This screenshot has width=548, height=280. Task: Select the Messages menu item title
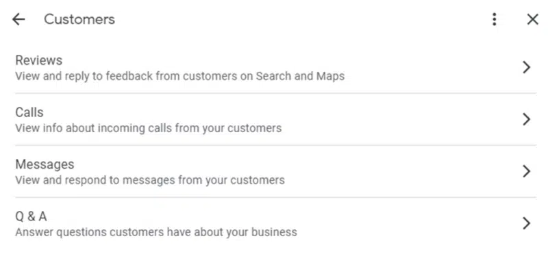coord(45,164)
